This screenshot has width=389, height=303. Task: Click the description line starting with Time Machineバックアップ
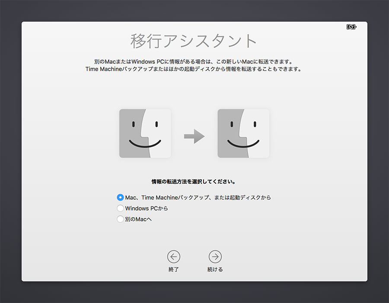click(194, 69)
